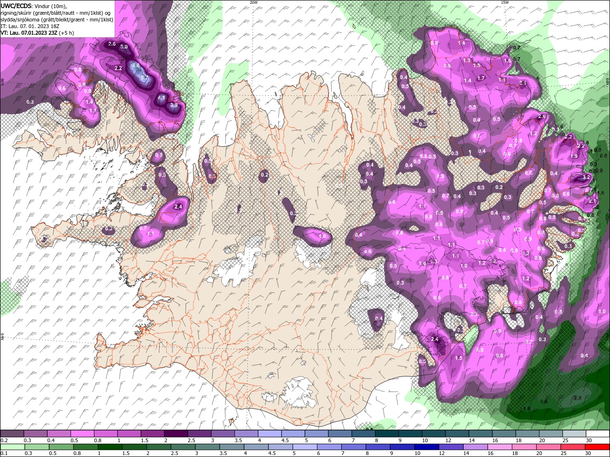Pick the darkest green 1 swatch in lower legend row
This screenshot has height=457, width=610.
tap(110, 447)
